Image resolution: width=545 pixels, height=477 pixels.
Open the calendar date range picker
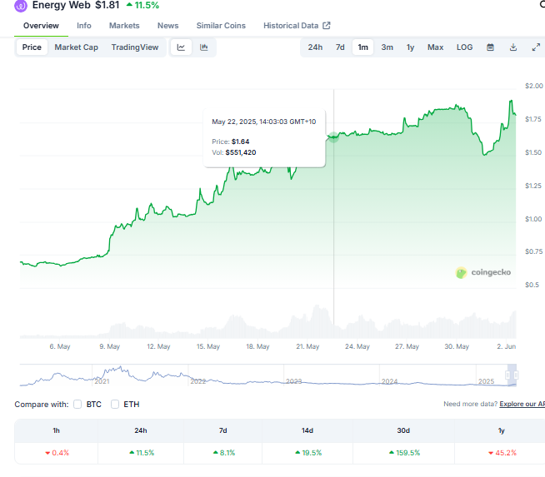[x=490, y=47]
